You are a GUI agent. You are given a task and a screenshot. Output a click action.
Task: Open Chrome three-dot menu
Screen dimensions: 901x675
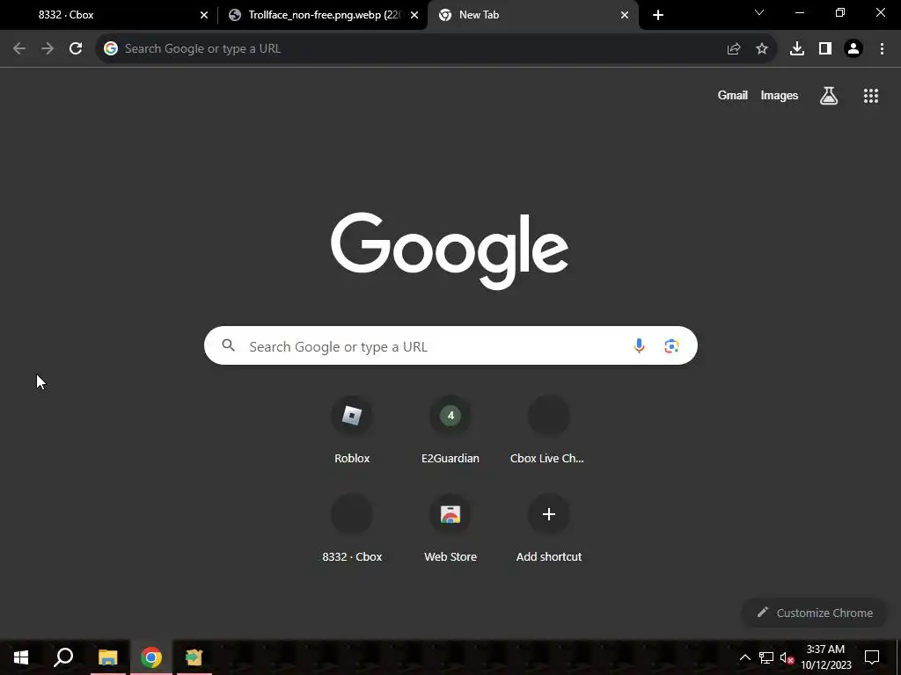click(882, 49)
